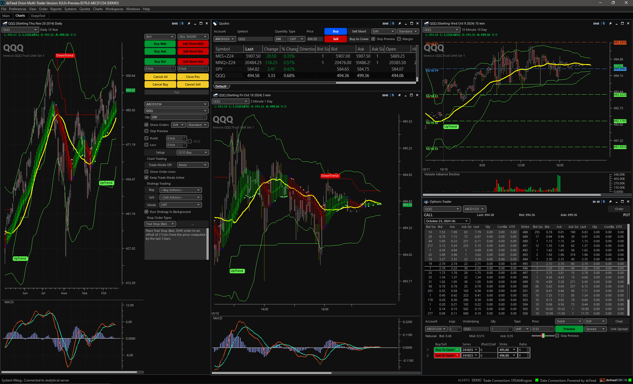Uncheck Keep Trade Mode Active
The height and width of the screenshot is (384, 633).
(x=147, y=177)
